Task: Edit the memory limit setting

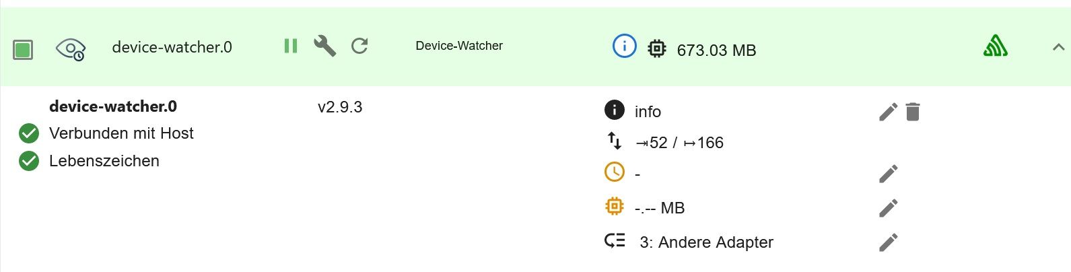Action: tap(889, 208)
